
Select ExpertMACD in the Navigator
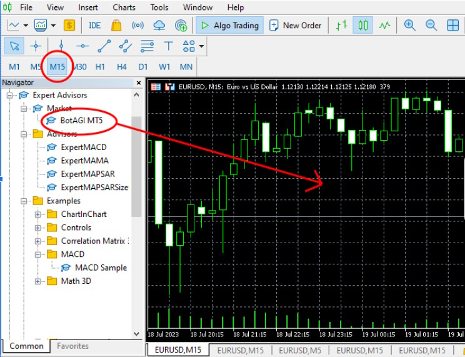coord(84,147)
